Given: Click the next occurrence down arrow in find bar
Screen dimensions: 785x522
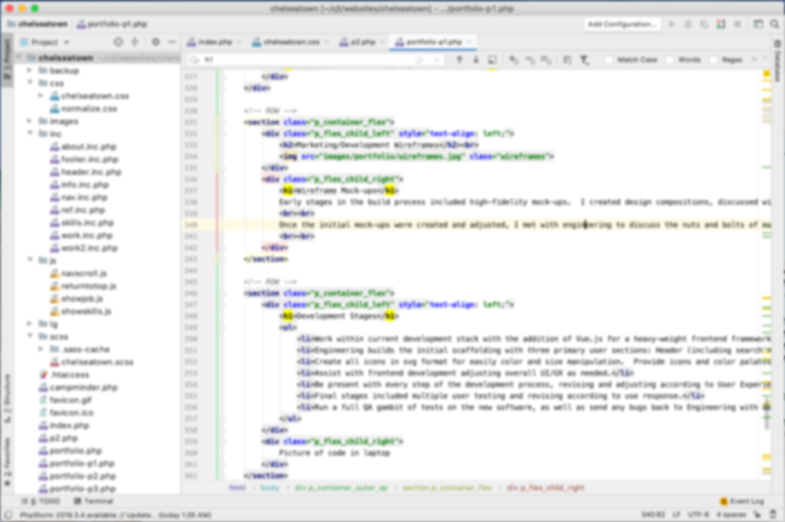Looking at the screenshot, I should point(476,60).
